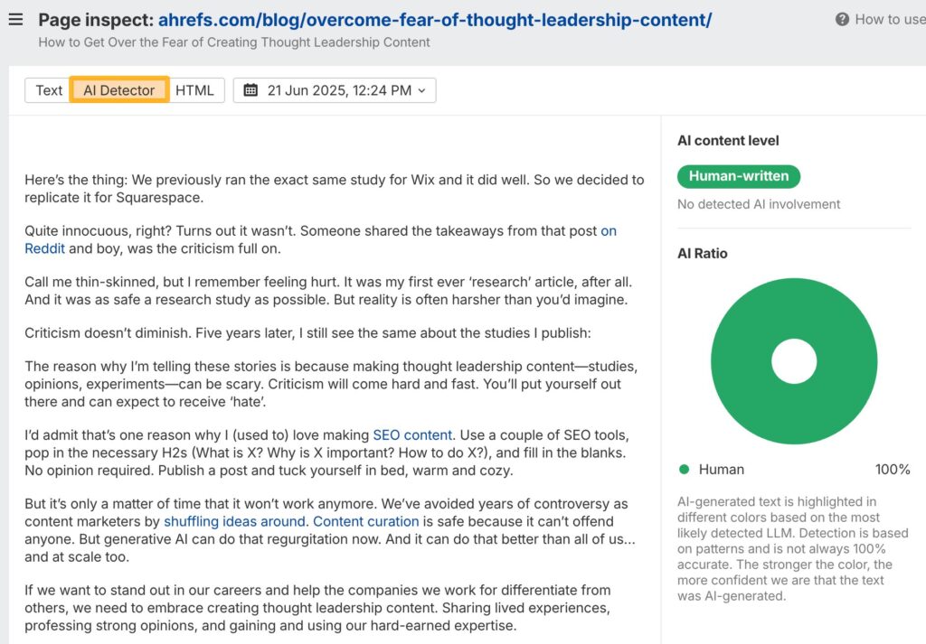Expand the snapshot date dropdown chevron

pyautogui.click(x=421, y=90)
